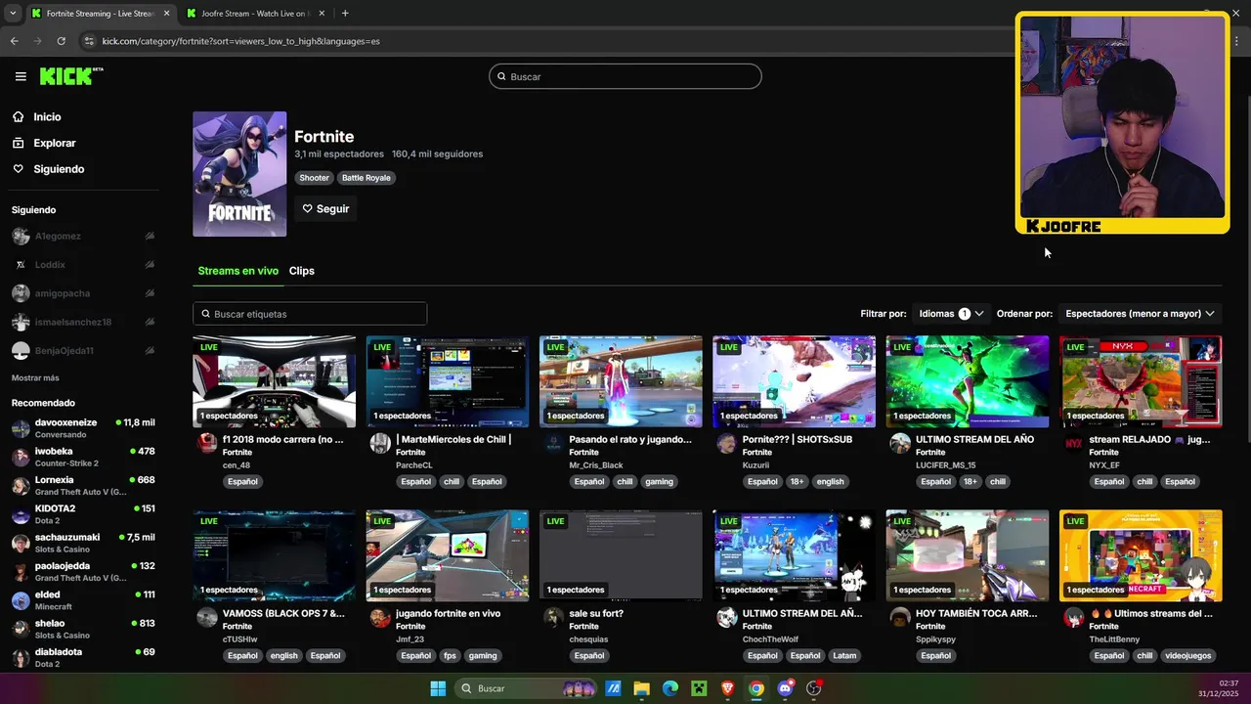Open ULTIMO STREAM DEL AÑO title by LUCIFER_MS_15
The image size is (1251, 704).
point(974,440)
